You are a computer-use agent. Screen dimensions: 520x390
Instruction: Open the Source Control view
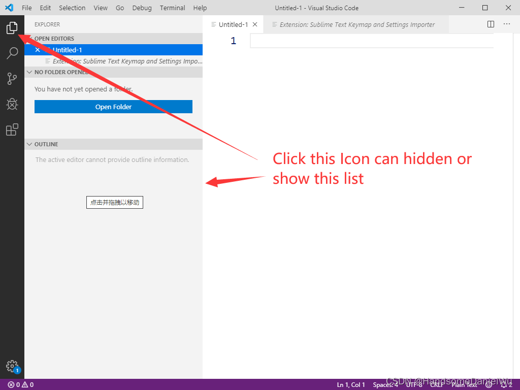12,79
